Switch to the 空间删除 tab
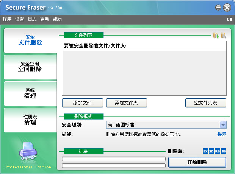The height and width of the screenshot is (174, 235). click(30, 67)
